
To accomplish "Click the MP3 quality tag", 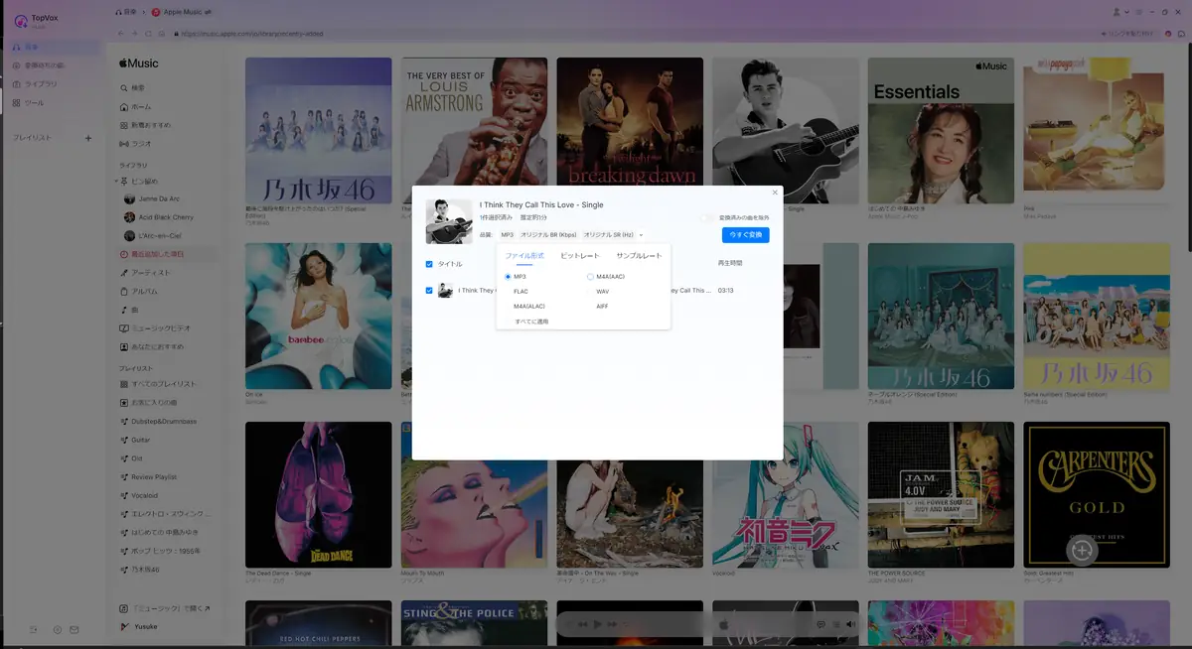I will tap(507, 235).
